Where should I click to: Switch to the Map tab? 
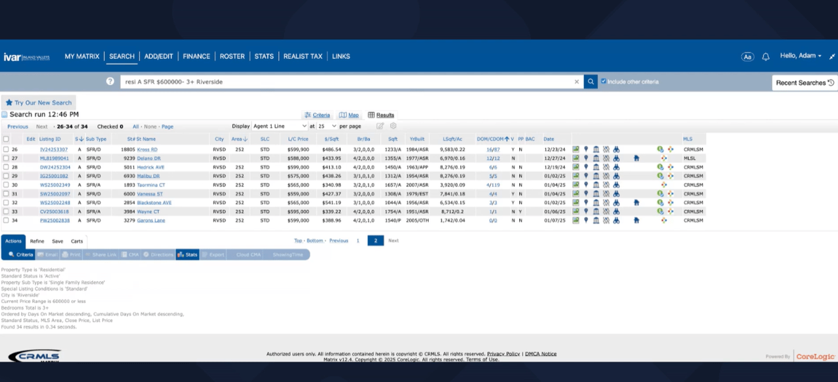coord(349,115)
